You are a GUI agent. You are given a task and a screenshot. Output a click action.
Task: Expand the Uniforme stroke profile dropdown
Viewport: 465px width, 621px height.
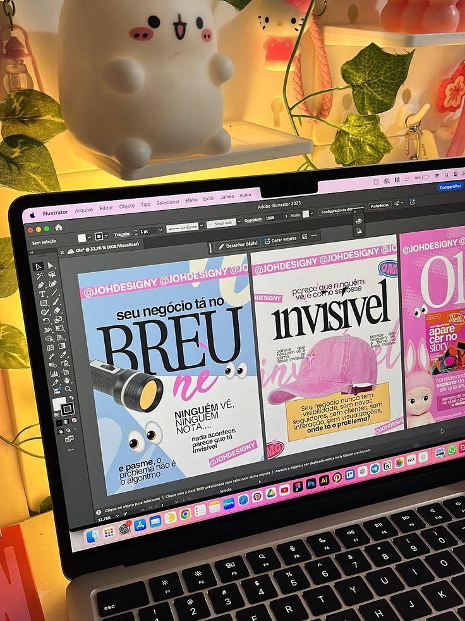pyautogui.click(x=202, y=226)
